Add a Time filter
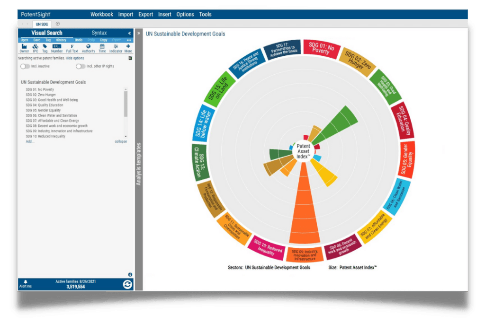Viewport: 485px width, 323px height. (102, 48)
